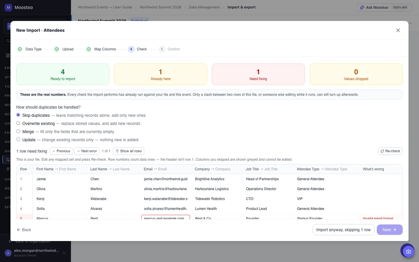The height and width of the screenshot is (262, 419).
Task: Click Import anyway, skipping 1 row
Action: point(343,230)
